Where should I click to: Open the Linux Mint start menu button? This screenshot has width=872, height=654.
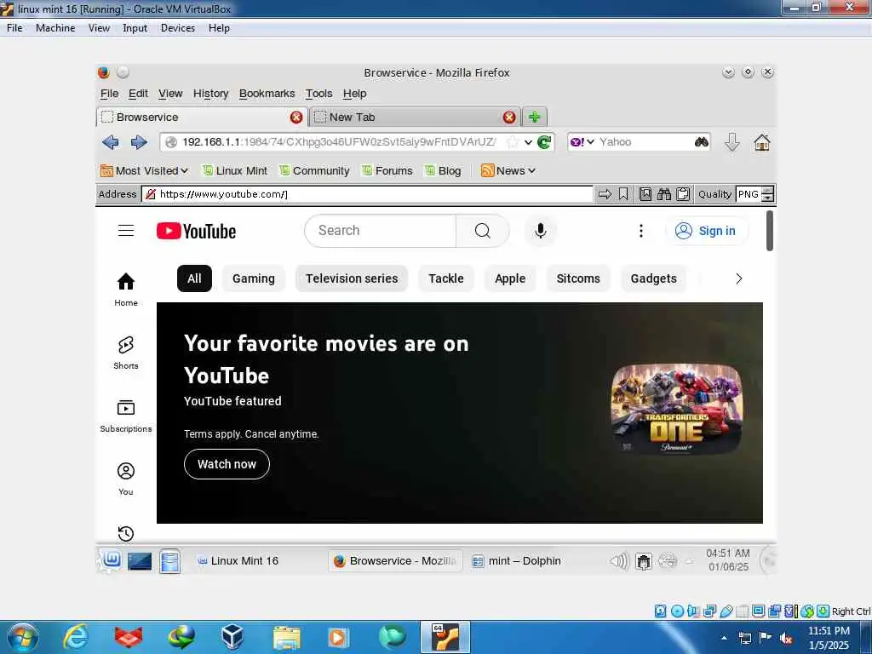point(112,559)
